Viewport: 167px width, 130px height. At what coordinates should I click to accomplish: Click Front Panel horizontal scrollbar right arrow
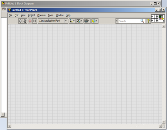tap(160, 126)
